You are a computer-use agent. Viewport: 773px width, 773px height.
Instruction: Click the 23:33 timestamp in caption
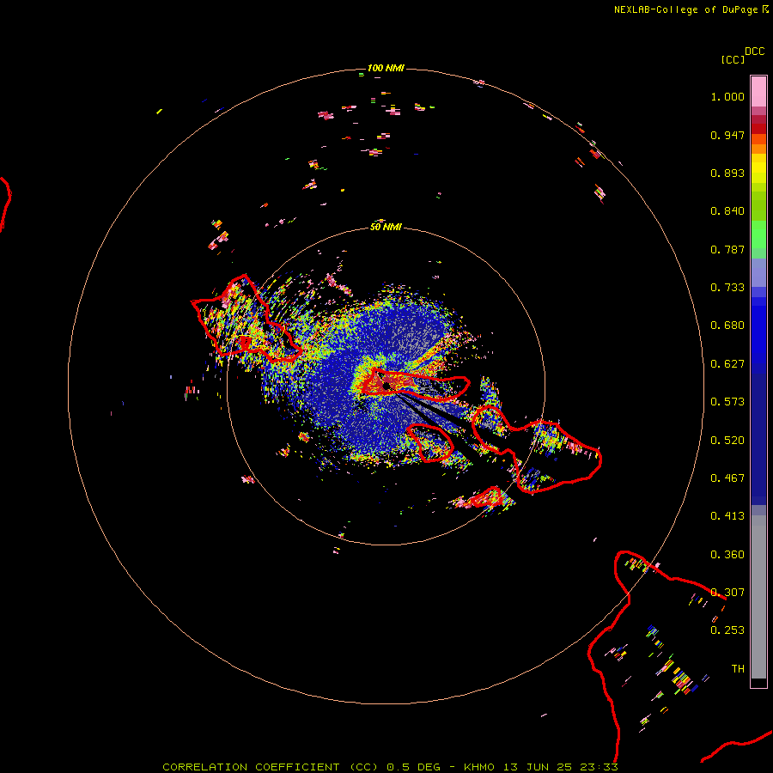[600, 767]
